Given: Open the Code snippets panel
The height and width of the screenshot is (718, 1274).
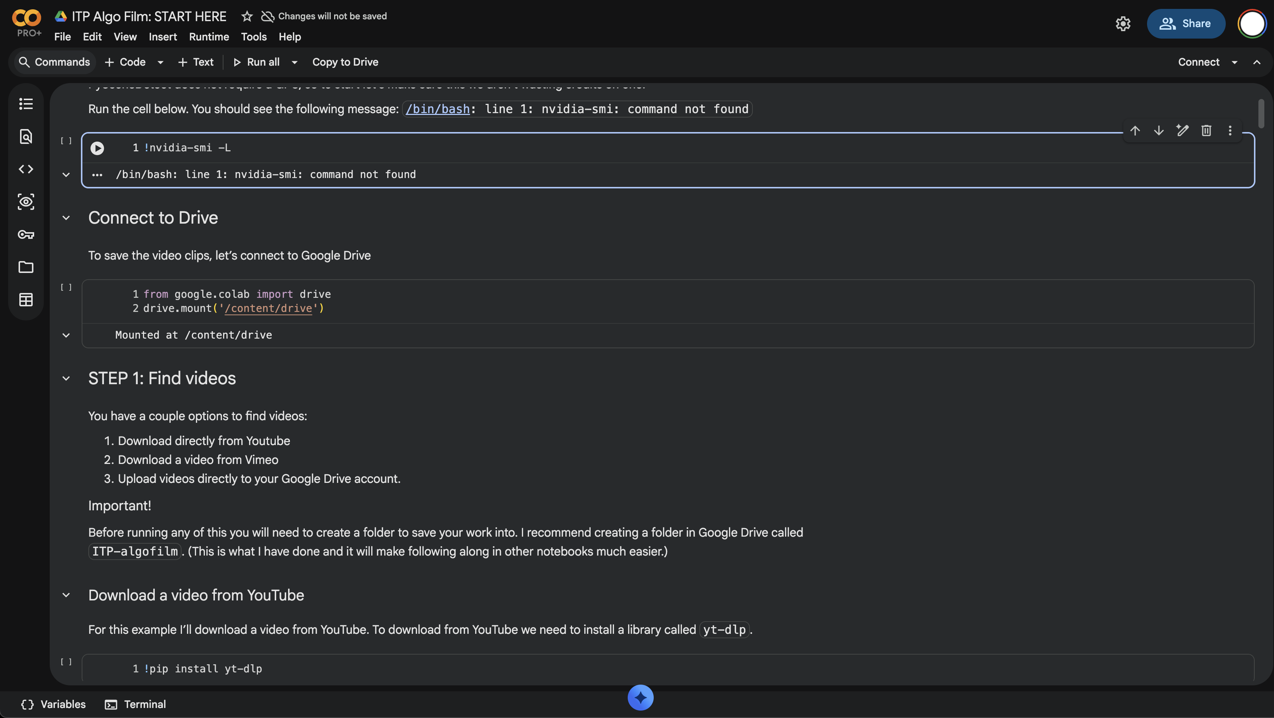Looking at the screenshot, I should [x=26, y=169].
